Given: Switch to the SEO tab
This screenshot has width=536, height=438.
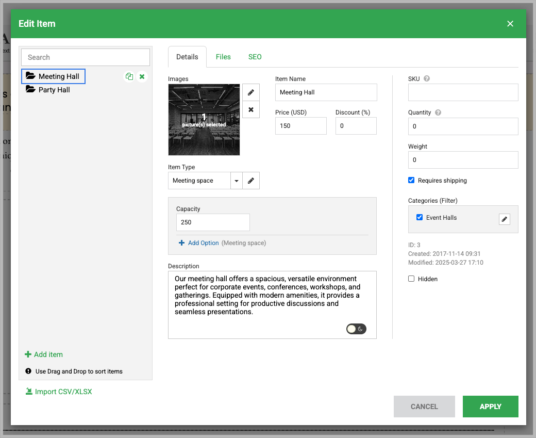Looking at the screenshot, I should 255,57.
